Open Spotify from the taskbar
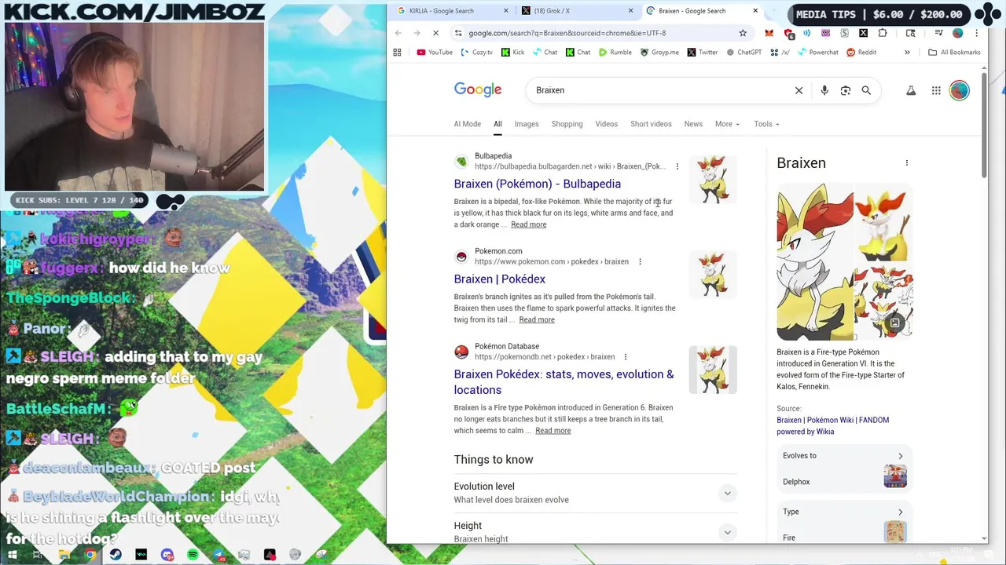 pyautogui.click(x=193, y=555)
